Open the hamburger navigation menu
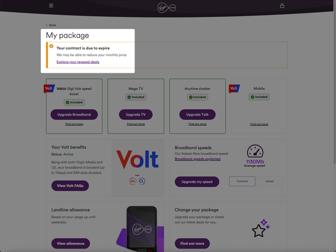The width and height of the screenshot is (336, 252). pos(51,6)
